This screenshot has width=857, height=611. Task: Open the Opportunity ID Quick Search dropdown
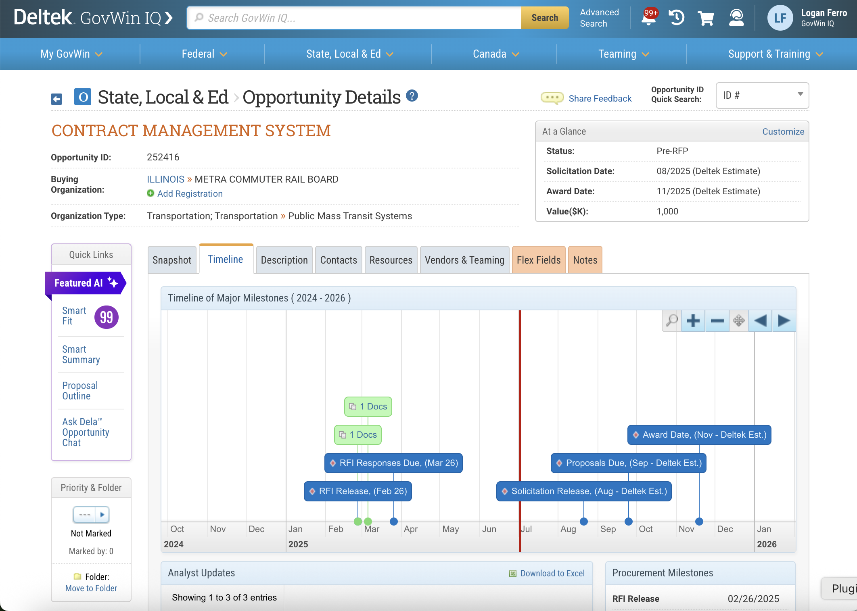click(762, 96)
